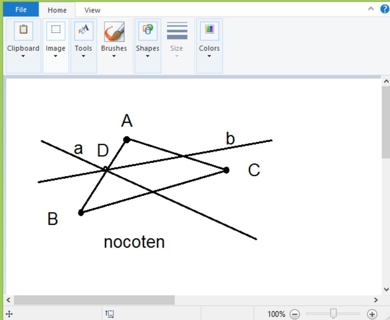Click the 100% zoom level text
The height and width of the screenshot is (320, 390).
277,314
